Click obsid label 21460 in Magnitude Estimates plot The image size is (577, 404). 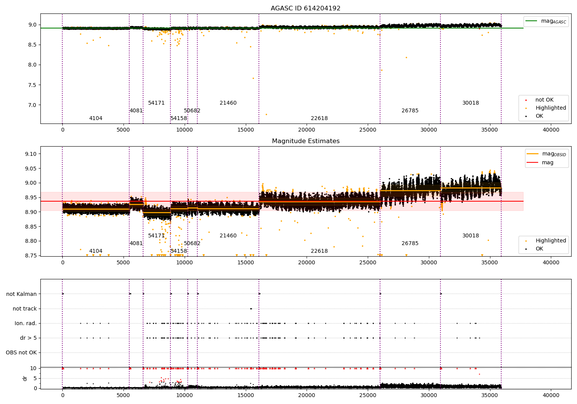click(x=228, y=236)
